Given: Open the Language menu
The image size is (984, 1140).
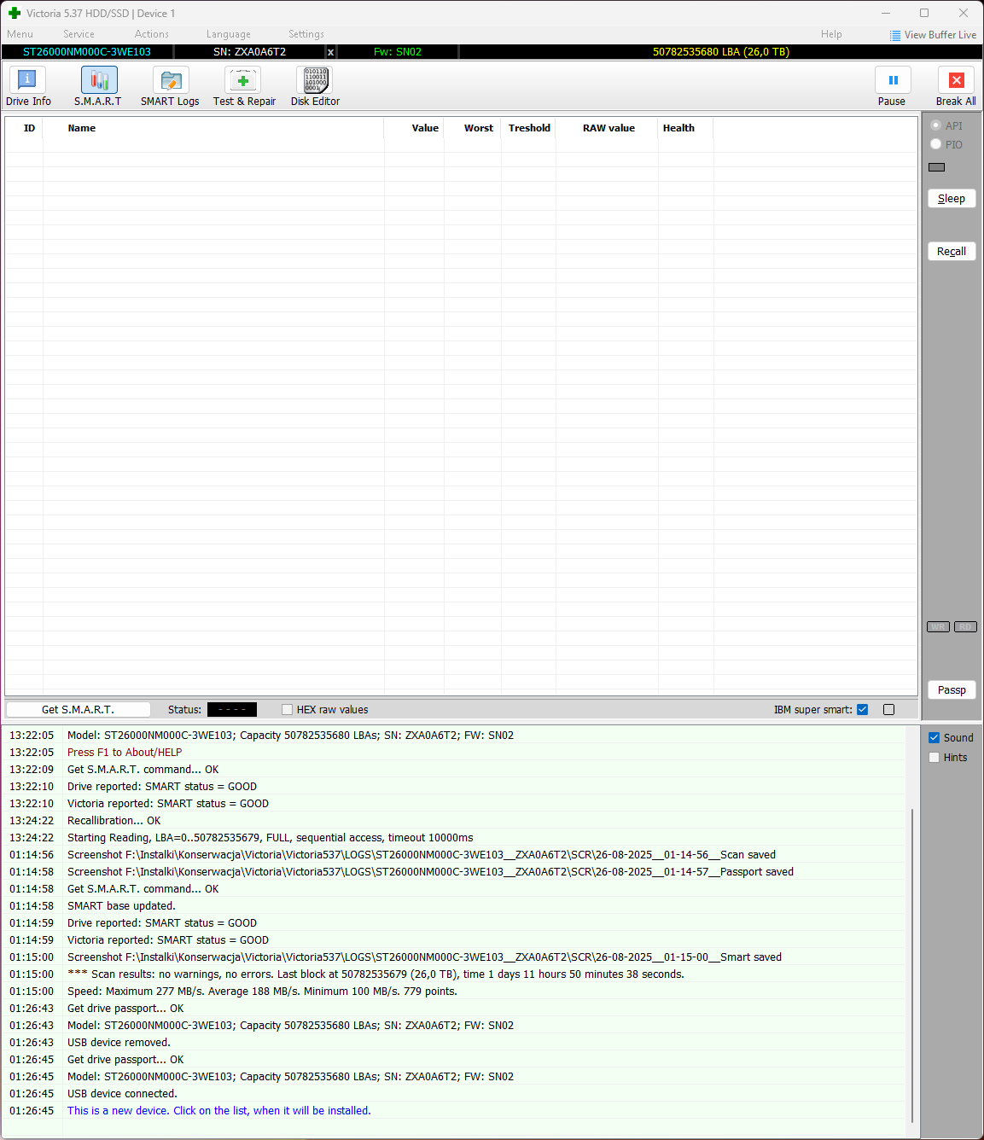Looking at the screenshot, I should 228,34.
